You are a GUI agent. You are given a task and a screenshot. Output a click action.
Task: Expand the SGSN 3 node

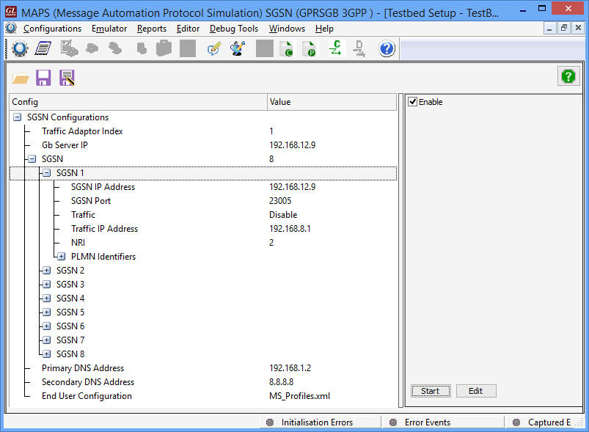pyautogui.click(x=47, y=285)
